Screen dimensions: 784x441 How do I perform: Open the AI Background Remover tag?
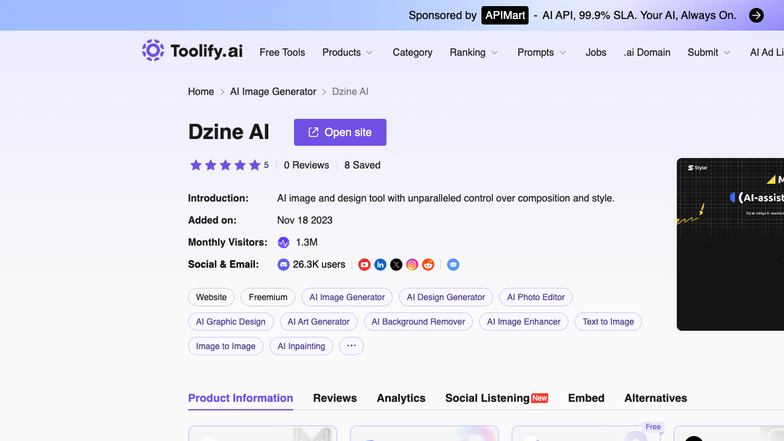pos(418,322)
